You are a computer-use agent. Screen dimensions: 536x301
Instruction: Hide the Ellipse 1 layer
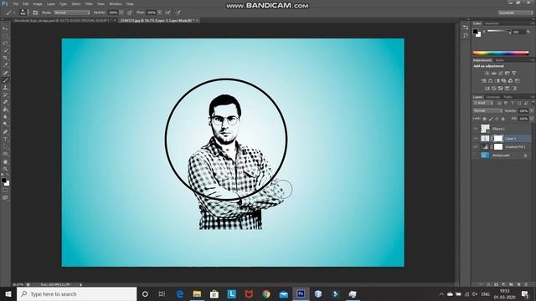(x=475, y=129)
